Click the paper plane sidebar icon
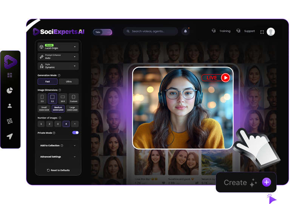302x204 pixels. 10,136
